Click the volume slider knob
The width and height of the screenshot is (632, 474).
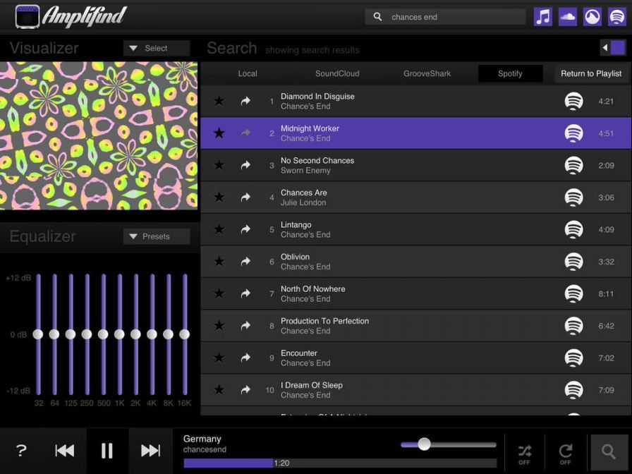(x=424, y=444)
